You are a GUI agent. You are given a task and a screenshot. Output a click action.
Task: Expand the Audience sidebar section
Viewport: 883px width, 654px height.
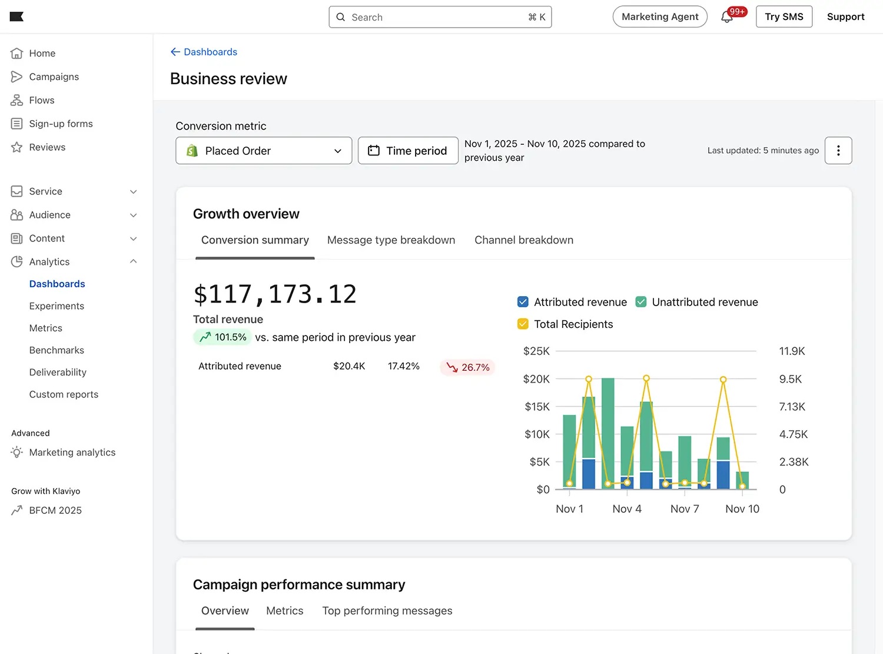pyautogui.click(x=133, y=215)
